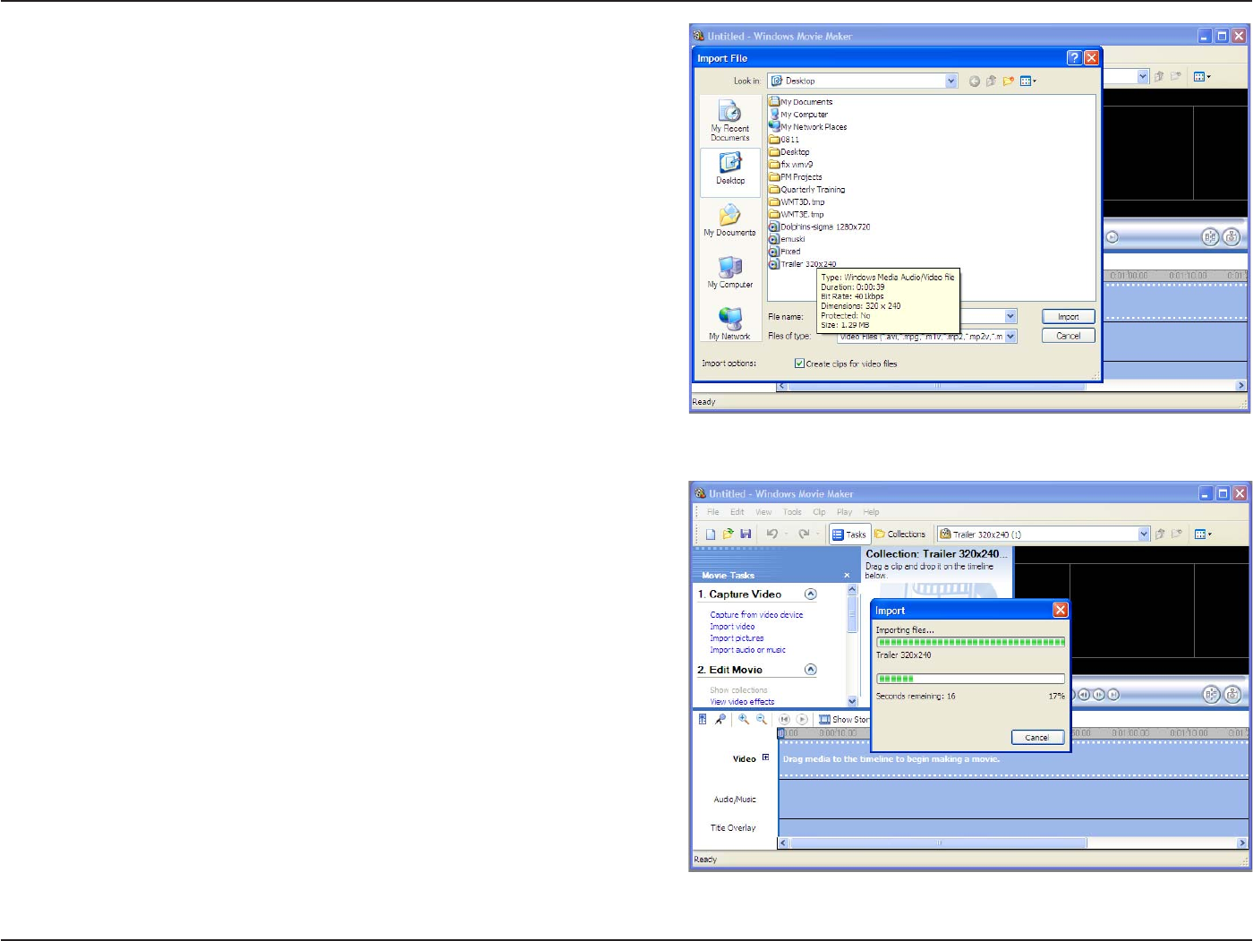Click scrollbar thumb below the Title Overlay track
The width and height of the screenshot is (1253, 941).
pos(939,843)
